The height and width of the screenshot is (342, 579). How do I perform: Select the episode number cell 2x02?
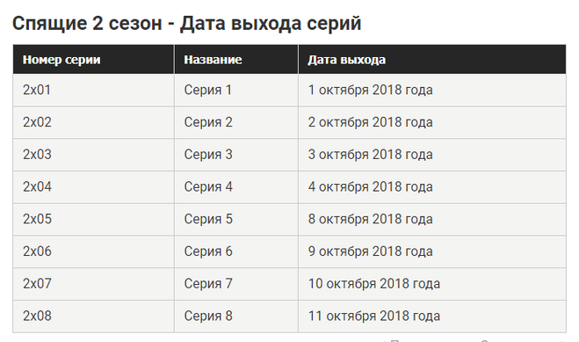coord(93,122)
